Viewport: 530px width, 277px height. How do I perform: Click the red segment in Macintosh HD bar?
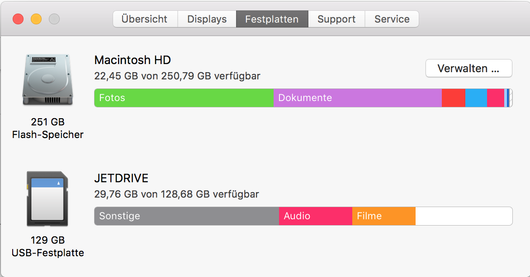click(x=453, y=98)
